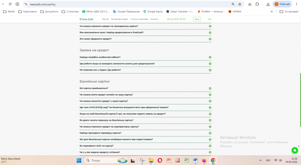Click question text видача кредиту готівкою
The height and width of the screenshot is (165, 301).
[x=100, y=152]
